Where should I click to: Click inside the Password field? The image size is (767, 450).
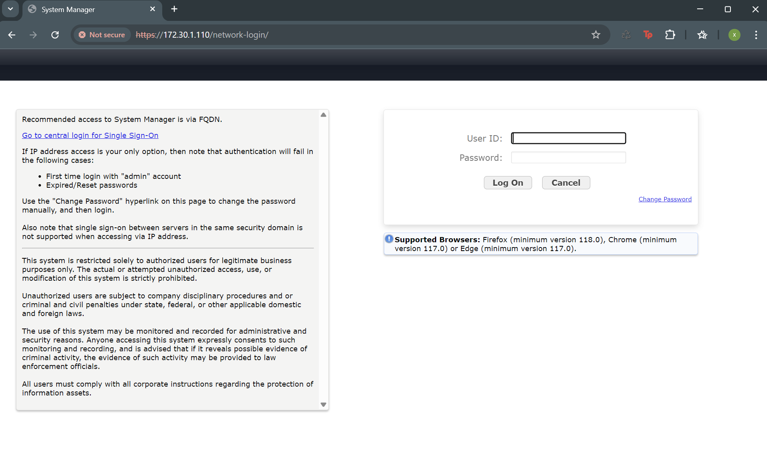coord(568,157)
